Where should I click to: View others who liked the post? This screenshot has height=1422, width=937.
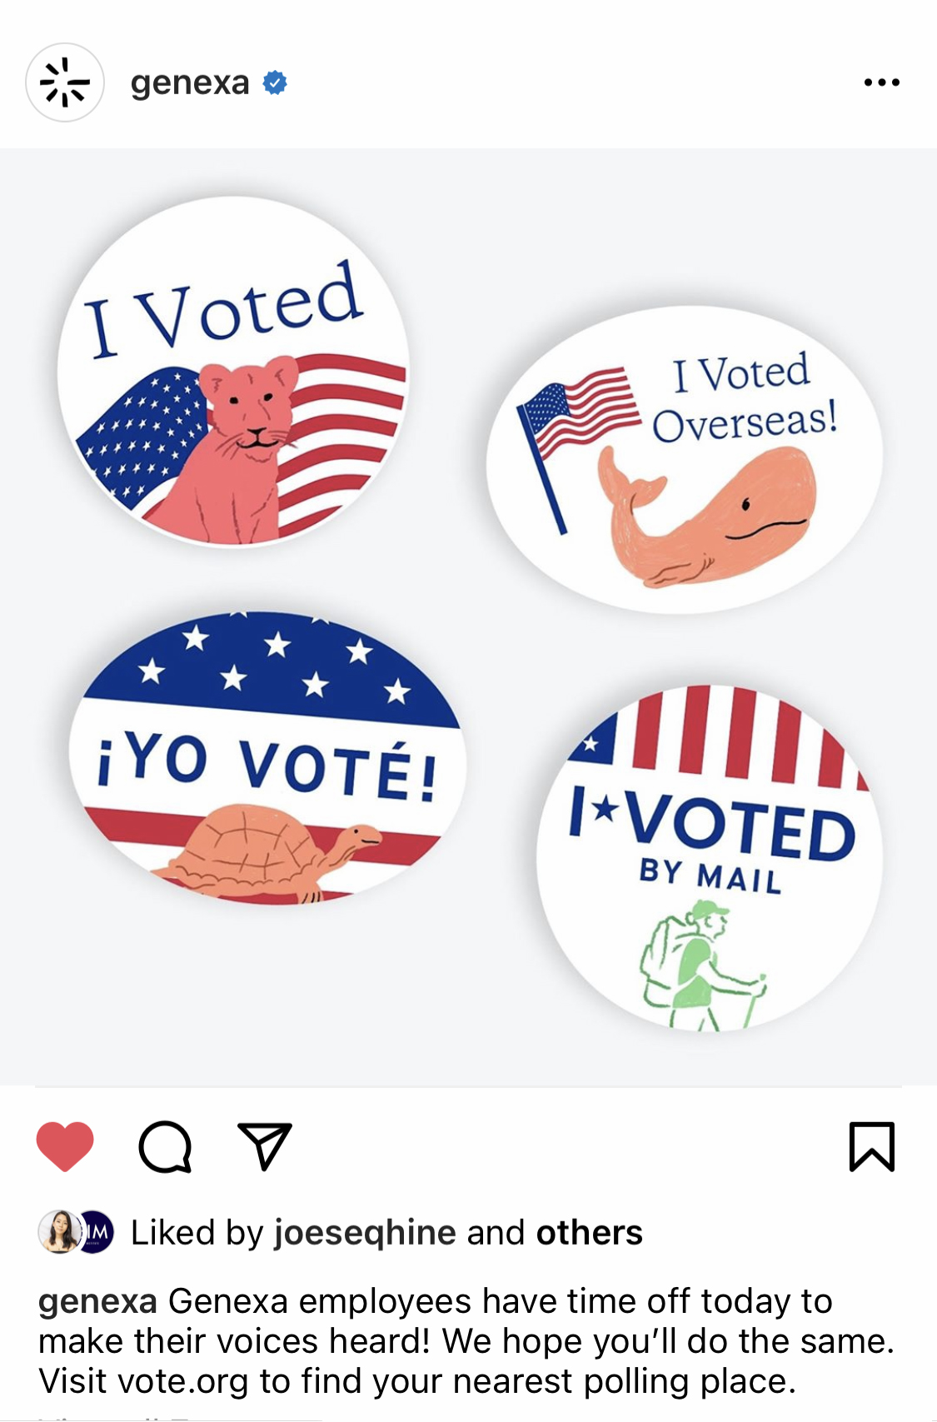coord(590,1233)
